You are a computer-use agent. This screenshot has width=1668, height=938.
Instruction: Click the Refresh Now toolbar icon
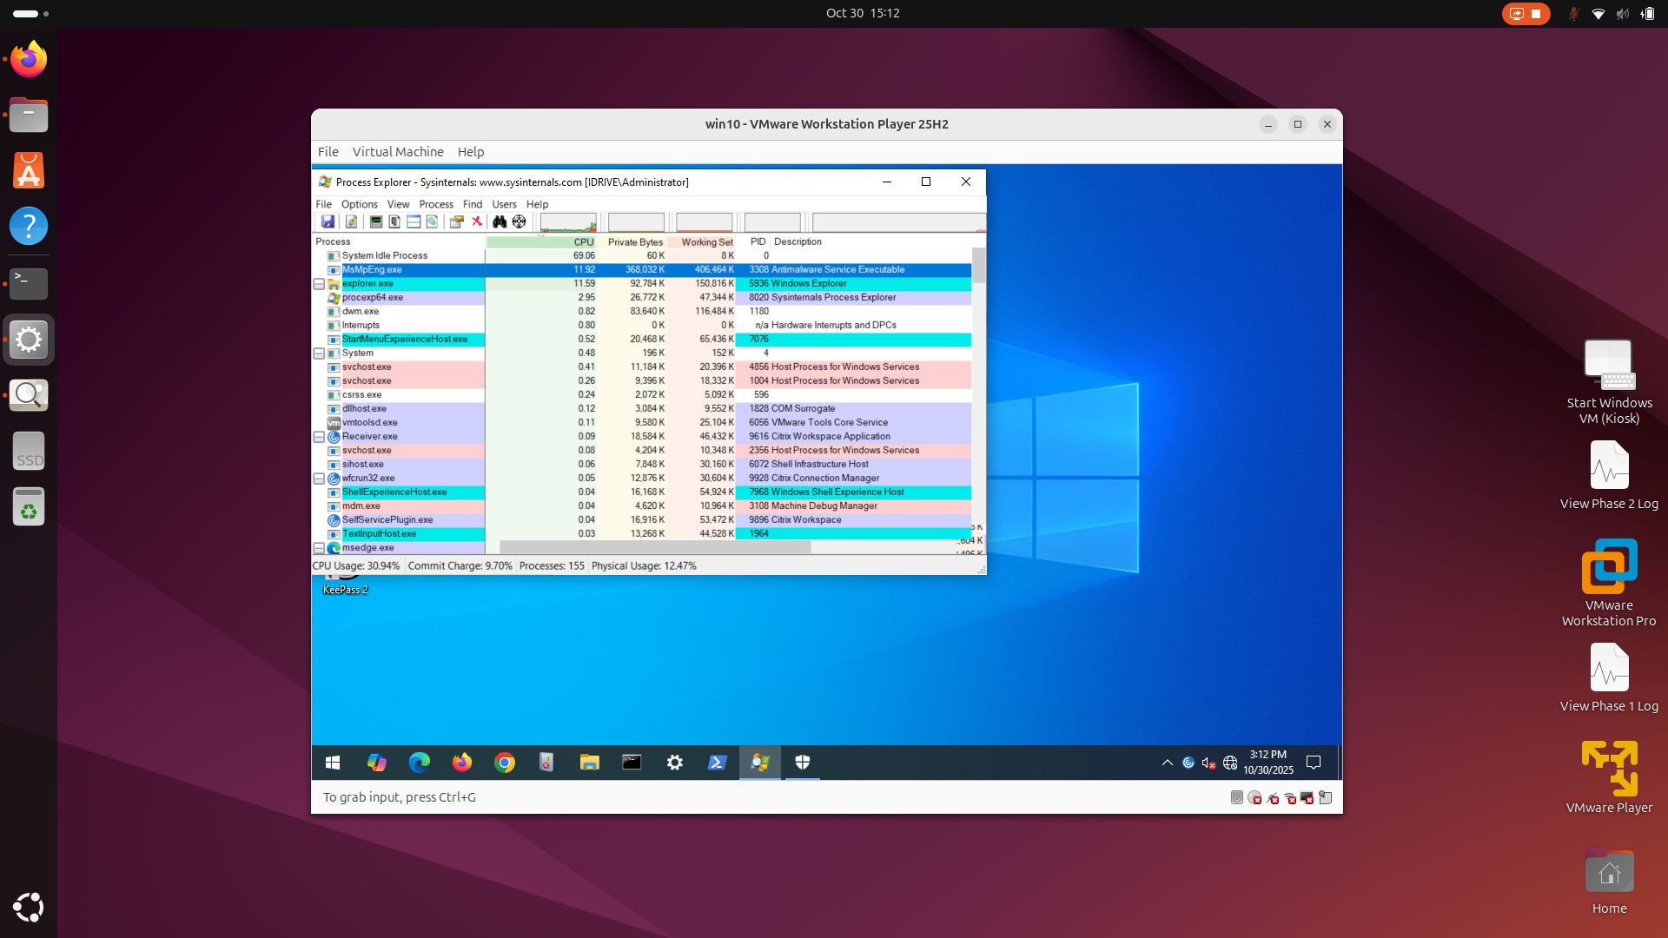351,221
